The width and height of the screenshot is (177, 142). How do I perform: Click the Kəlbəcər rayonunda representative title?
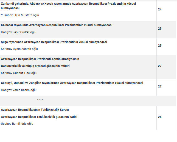(x=57, y=25)
